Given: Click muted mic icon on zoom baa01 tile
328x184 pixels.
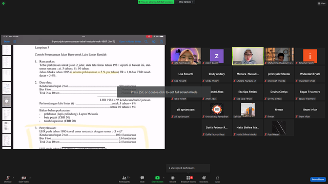Looking at the screenshot, I should [203, 63].
